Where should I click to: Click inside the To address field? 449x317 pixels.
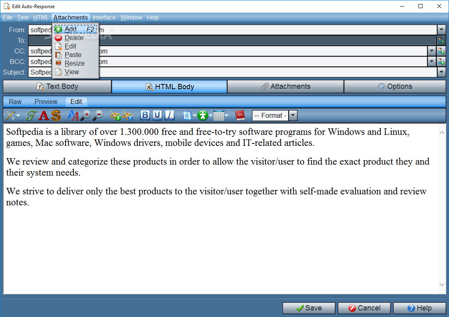[x=232, y=40]
